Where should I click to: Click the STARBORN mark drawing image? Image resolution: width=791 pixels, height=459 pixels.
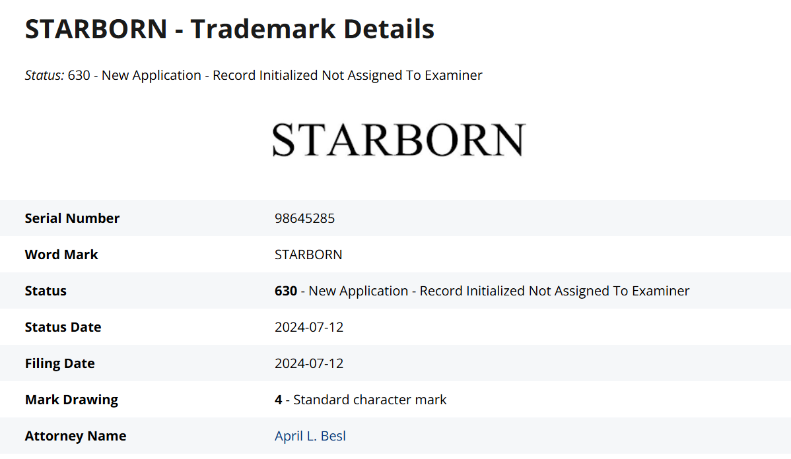pyautogui.click(x=398, y=140)
